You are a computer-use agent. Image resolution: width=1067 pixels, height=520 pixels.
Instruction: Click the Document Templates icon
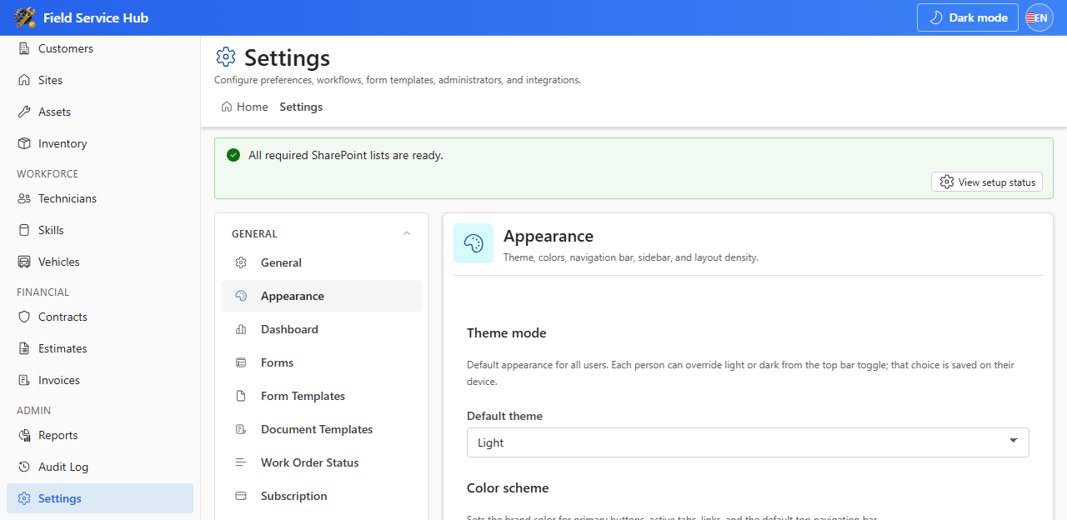(241, 429)
